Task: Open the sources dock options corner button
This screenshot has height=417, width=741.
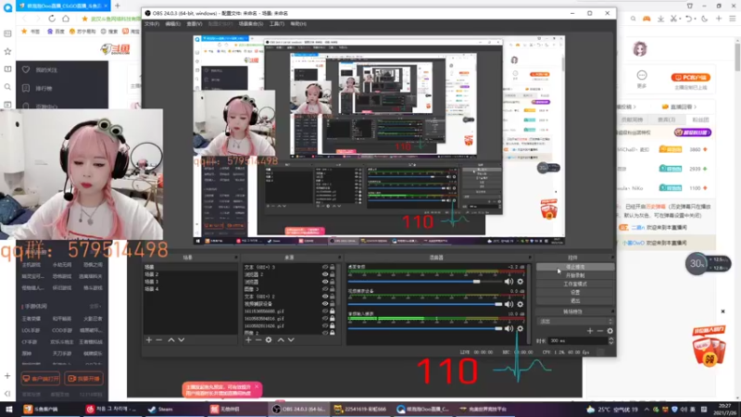Action: [x=339, y=258]
